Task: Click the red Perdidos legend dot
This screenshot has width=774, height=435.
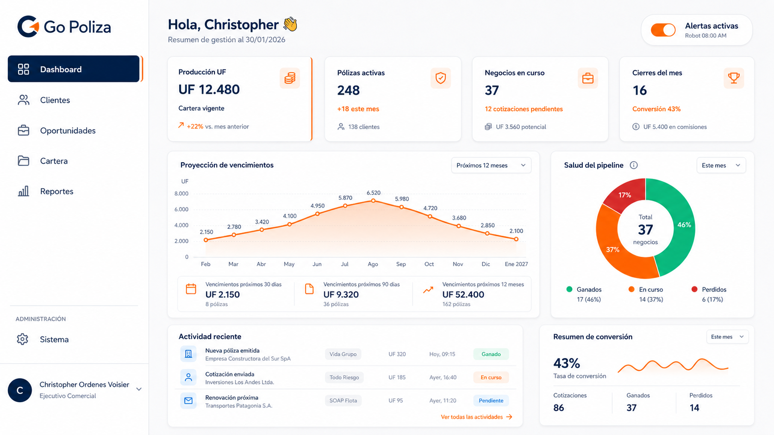Action: click(694, 289)
